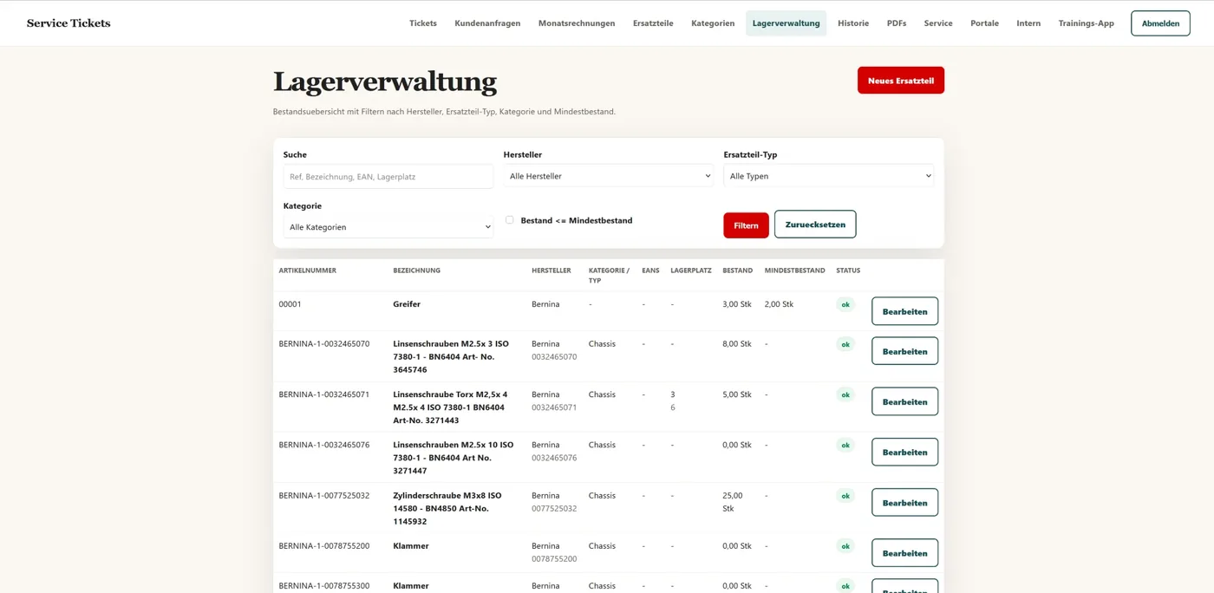Select article number BERNINA-1-0078755300

pos(324,585)
